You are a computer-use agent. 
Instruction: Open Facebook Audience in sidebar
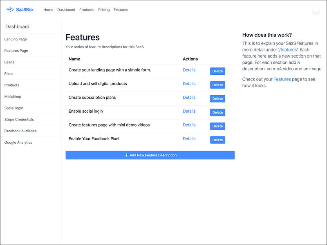(x=31, y=131)
